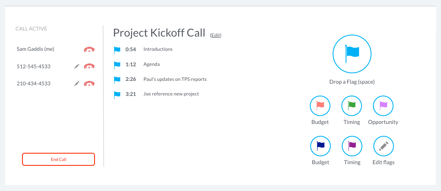Viewport: 441px width, 191px height.
Task: Drop a pink Budget flag
Action: pyautogui.click(x=320, y=106)
